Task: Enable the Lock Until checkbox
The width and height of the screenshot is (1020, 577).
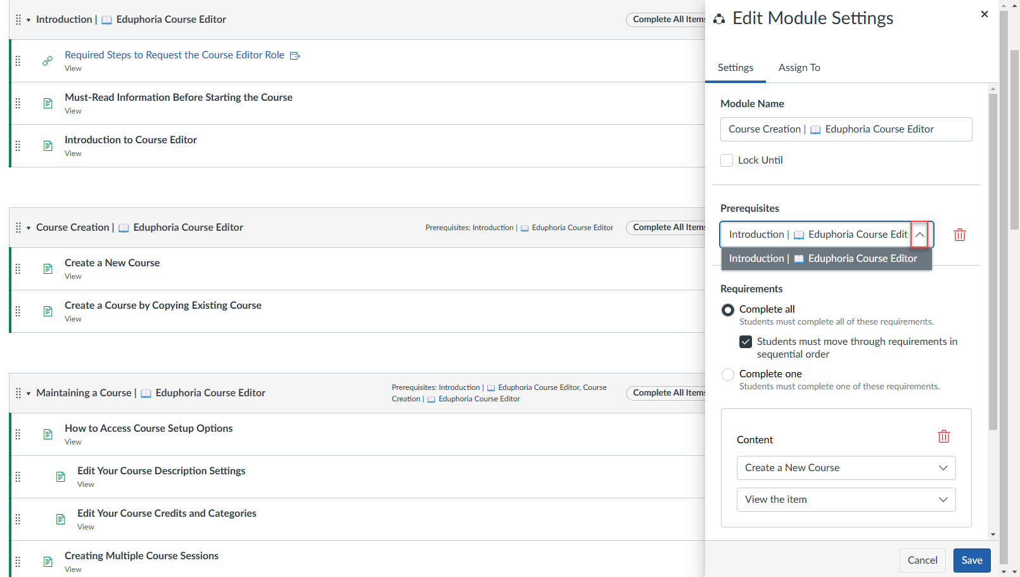Action: (x=727, y=160)
